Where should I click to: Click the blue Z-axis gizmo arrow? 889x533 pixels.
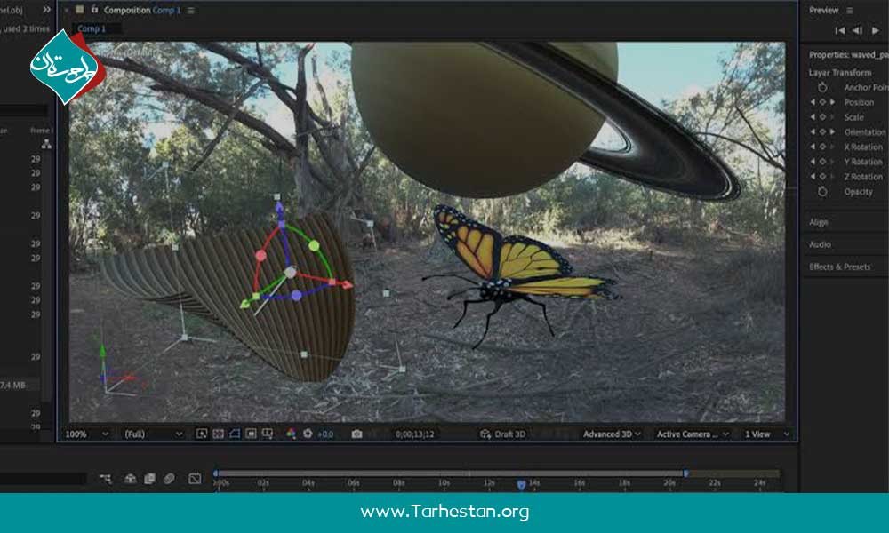[x=279, y=208]
